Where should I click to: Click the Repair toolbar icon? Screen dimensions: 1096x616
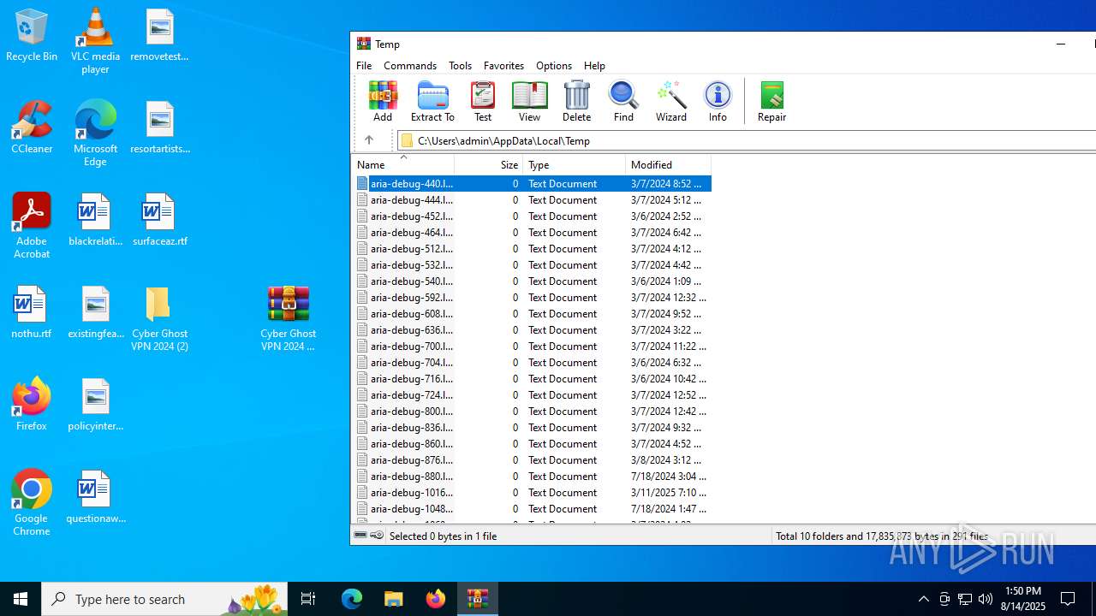[x=771, y=102]
